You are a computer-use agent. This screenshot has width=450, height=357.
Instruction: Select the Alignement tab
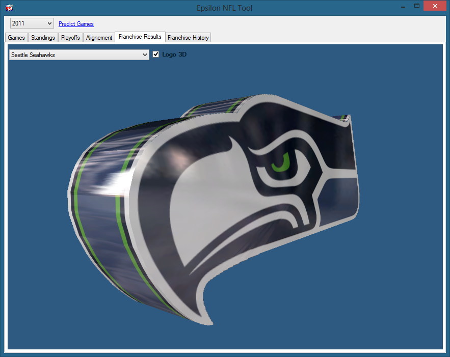tap(99, 38)
